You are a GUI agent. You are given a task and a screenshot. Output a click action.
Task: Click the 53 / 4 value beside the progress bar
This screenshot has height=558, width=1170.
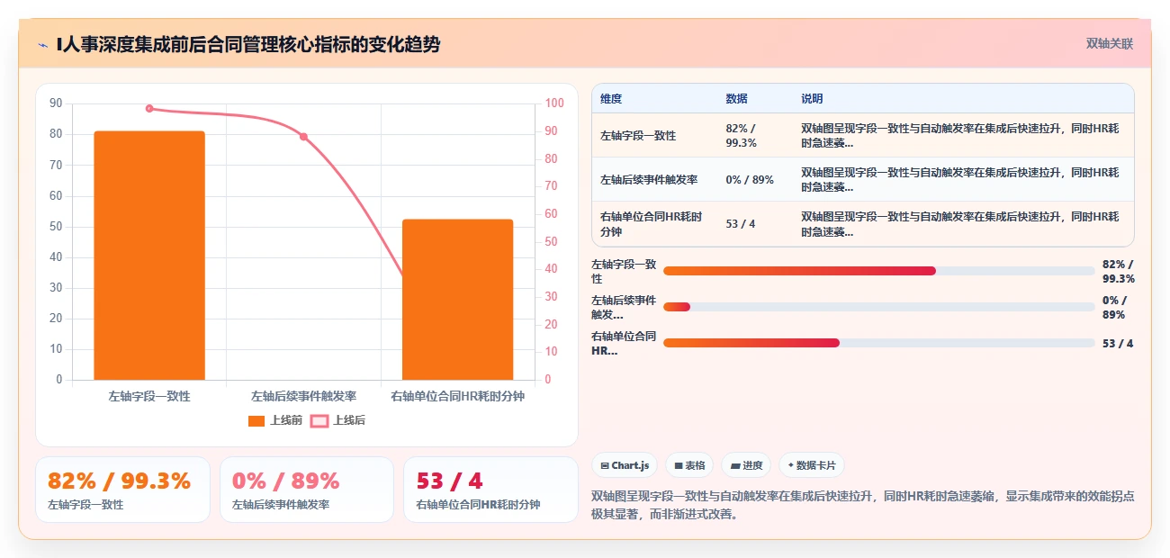click(1117, 343)
